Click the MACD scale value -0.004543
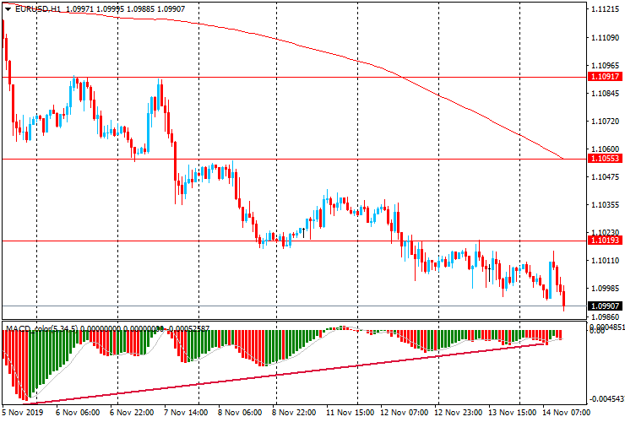 [606, 399]
